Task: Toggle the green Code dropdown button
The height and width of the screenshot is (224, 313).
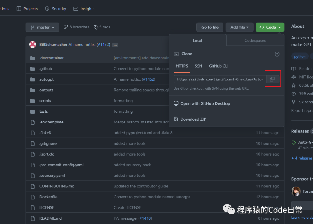Action: [x=270, y=27]
